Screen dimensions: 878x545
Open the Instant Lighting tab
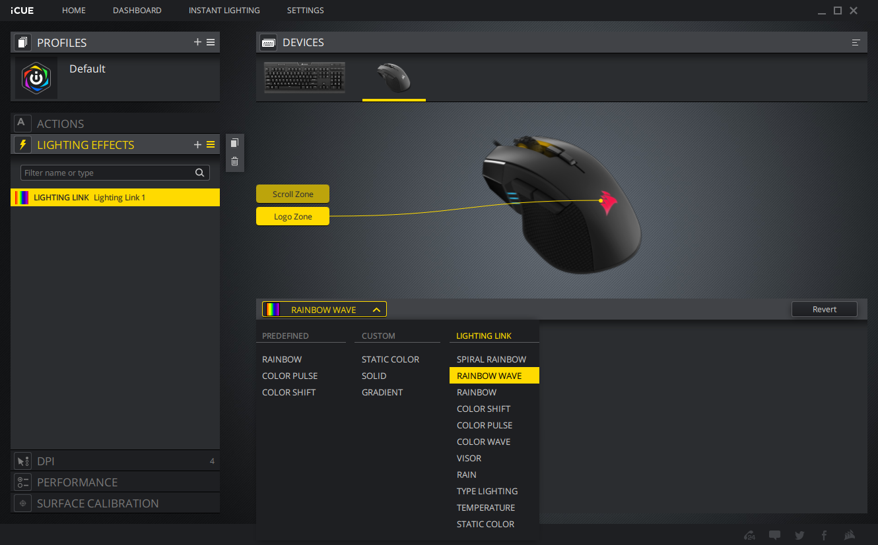pos(224,11)
